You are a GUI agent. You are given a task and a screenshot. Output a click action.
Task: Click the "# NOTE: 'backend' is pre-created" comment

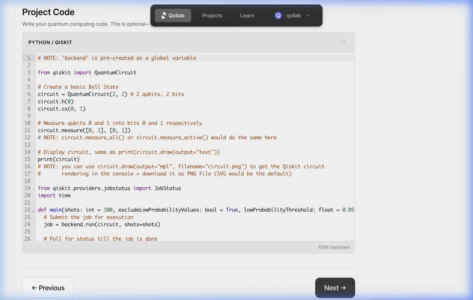[117, 58]
